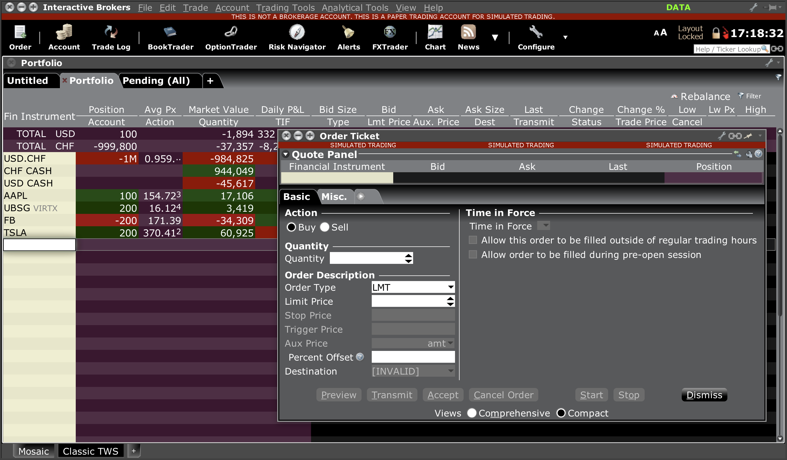Open the small dropdown arrow beside Configure
This screenshot has width=787, height=460.
[x=565, y=37]
